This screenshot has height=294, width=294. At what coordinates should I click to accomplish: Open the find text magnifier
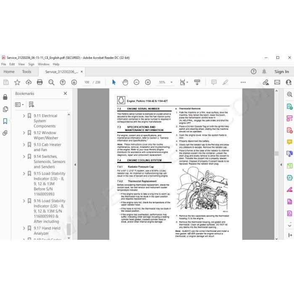point(51,82)
